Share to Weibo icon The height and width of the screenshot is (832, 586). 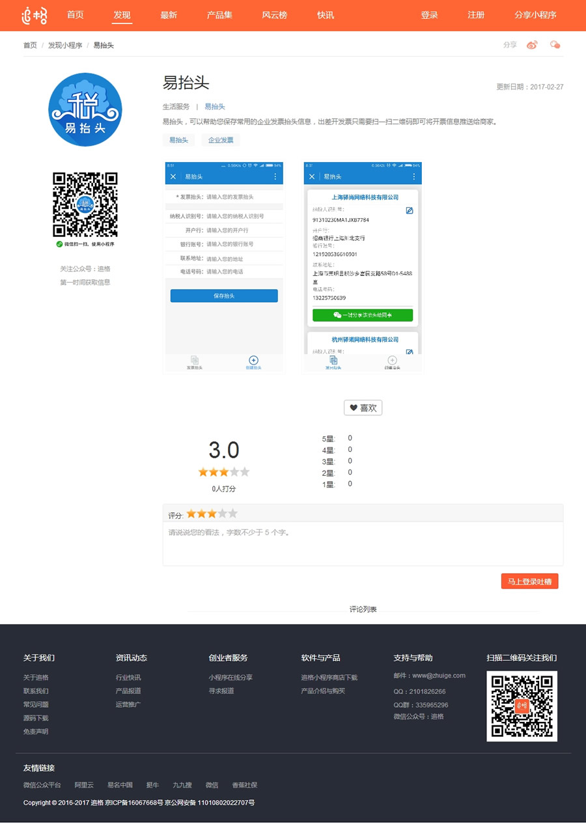point(533,45)
